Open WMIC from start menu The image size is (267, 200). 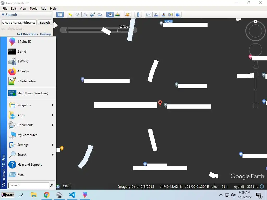pos(32,61)
